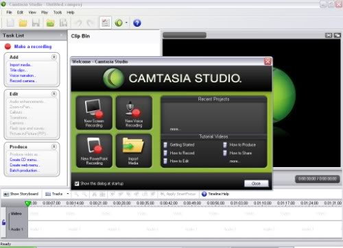This screenshot has width=343, height=248.
Task: Open the Play menu
Action: (x=45, y=12)
